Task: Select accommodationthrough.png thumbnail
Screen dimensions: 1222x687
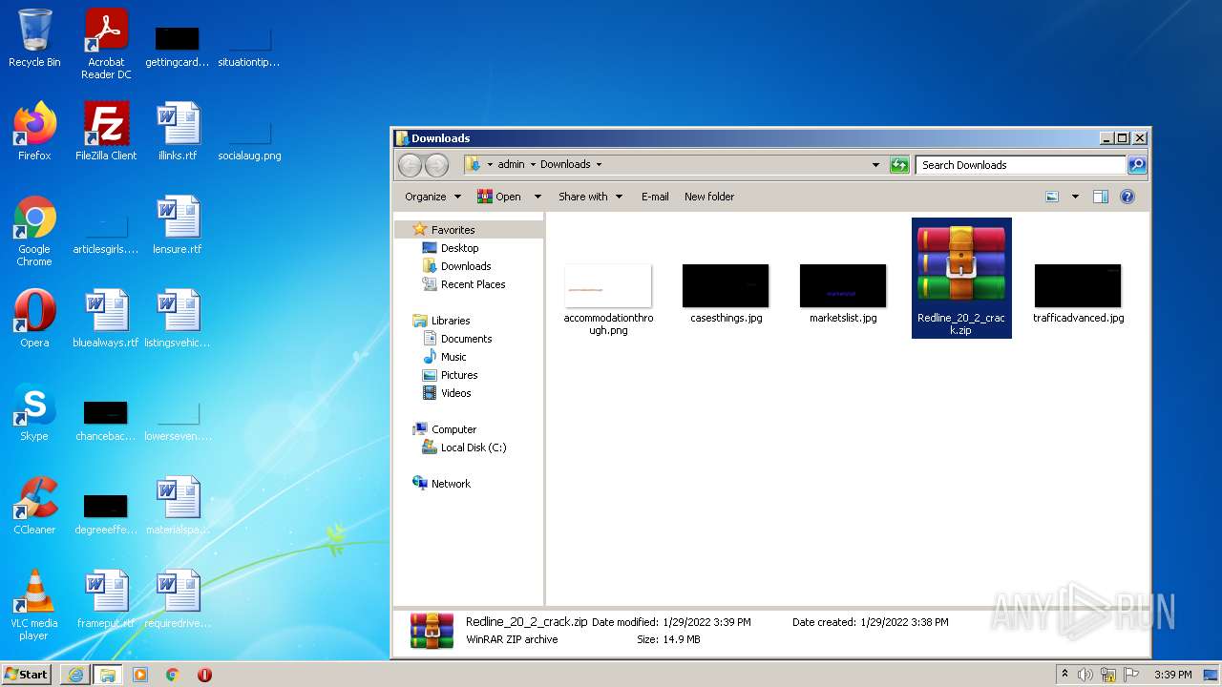Action: tap(608, 300)
